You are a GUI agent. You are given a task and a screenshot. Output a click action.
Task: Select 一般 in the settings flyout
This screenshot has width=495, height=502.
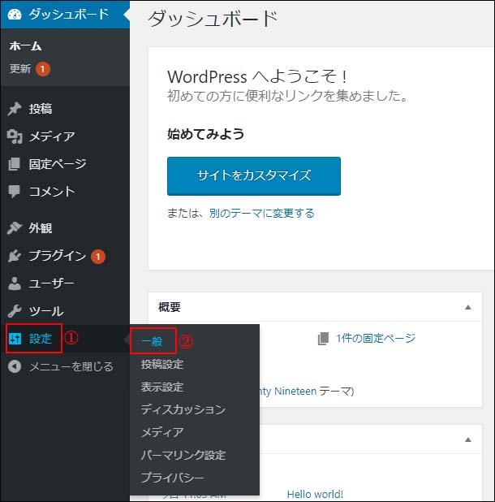(153, 341)
